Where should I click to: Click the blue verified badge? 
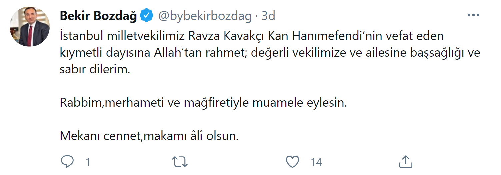click(x=147, y=16)
